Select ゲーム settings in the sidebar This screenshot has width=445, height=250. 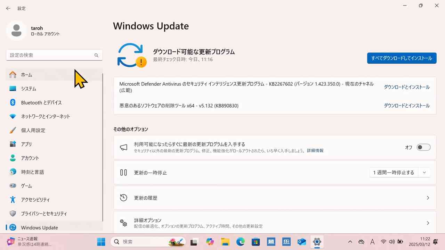click(x=27, y=186)
